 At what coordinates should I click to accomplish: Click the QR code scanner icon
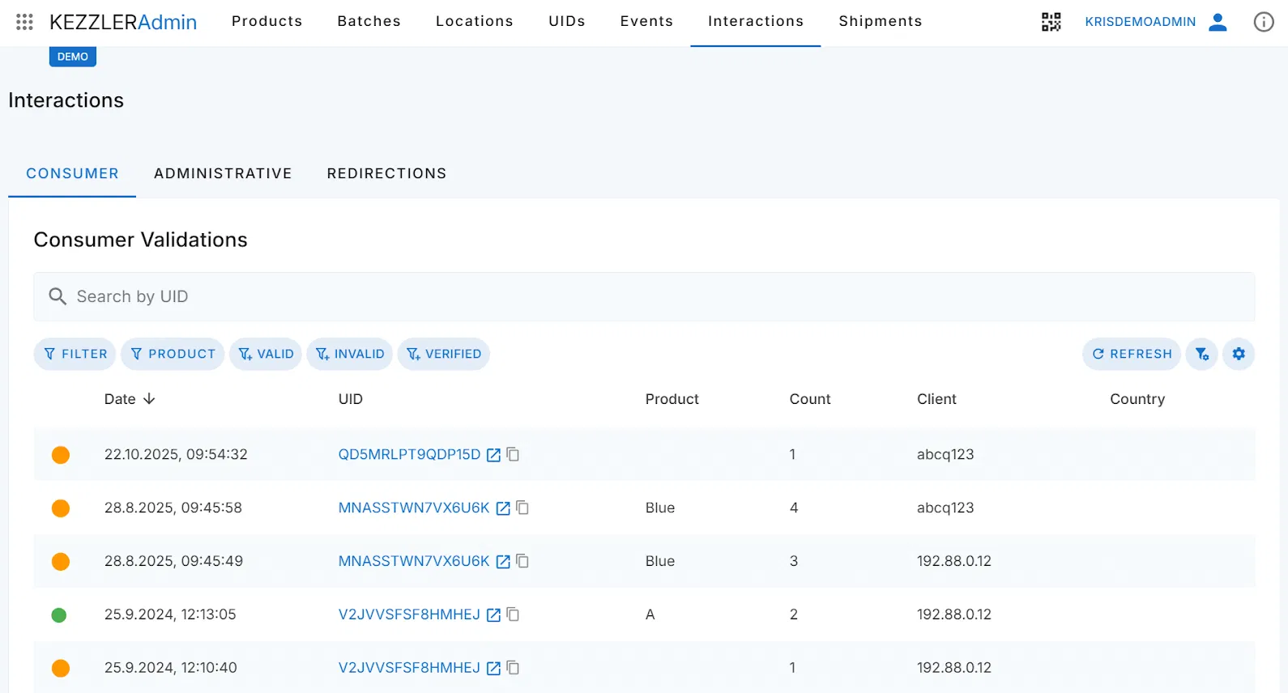(1051, 22)
